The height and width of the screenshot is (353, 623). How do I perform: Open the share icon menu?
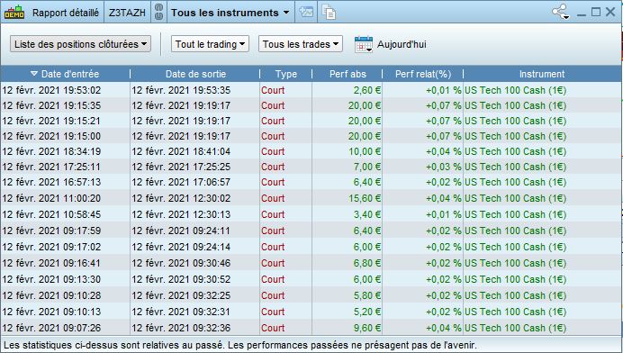561,12
